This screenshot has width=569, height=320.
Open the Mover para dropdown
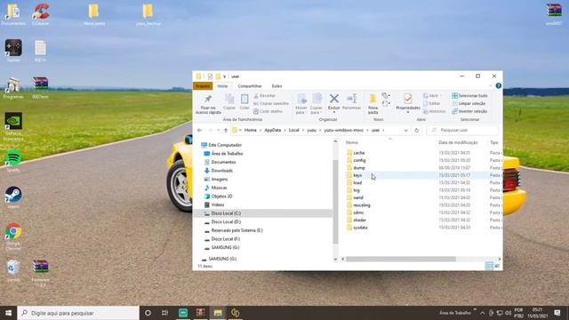point(301,104)
